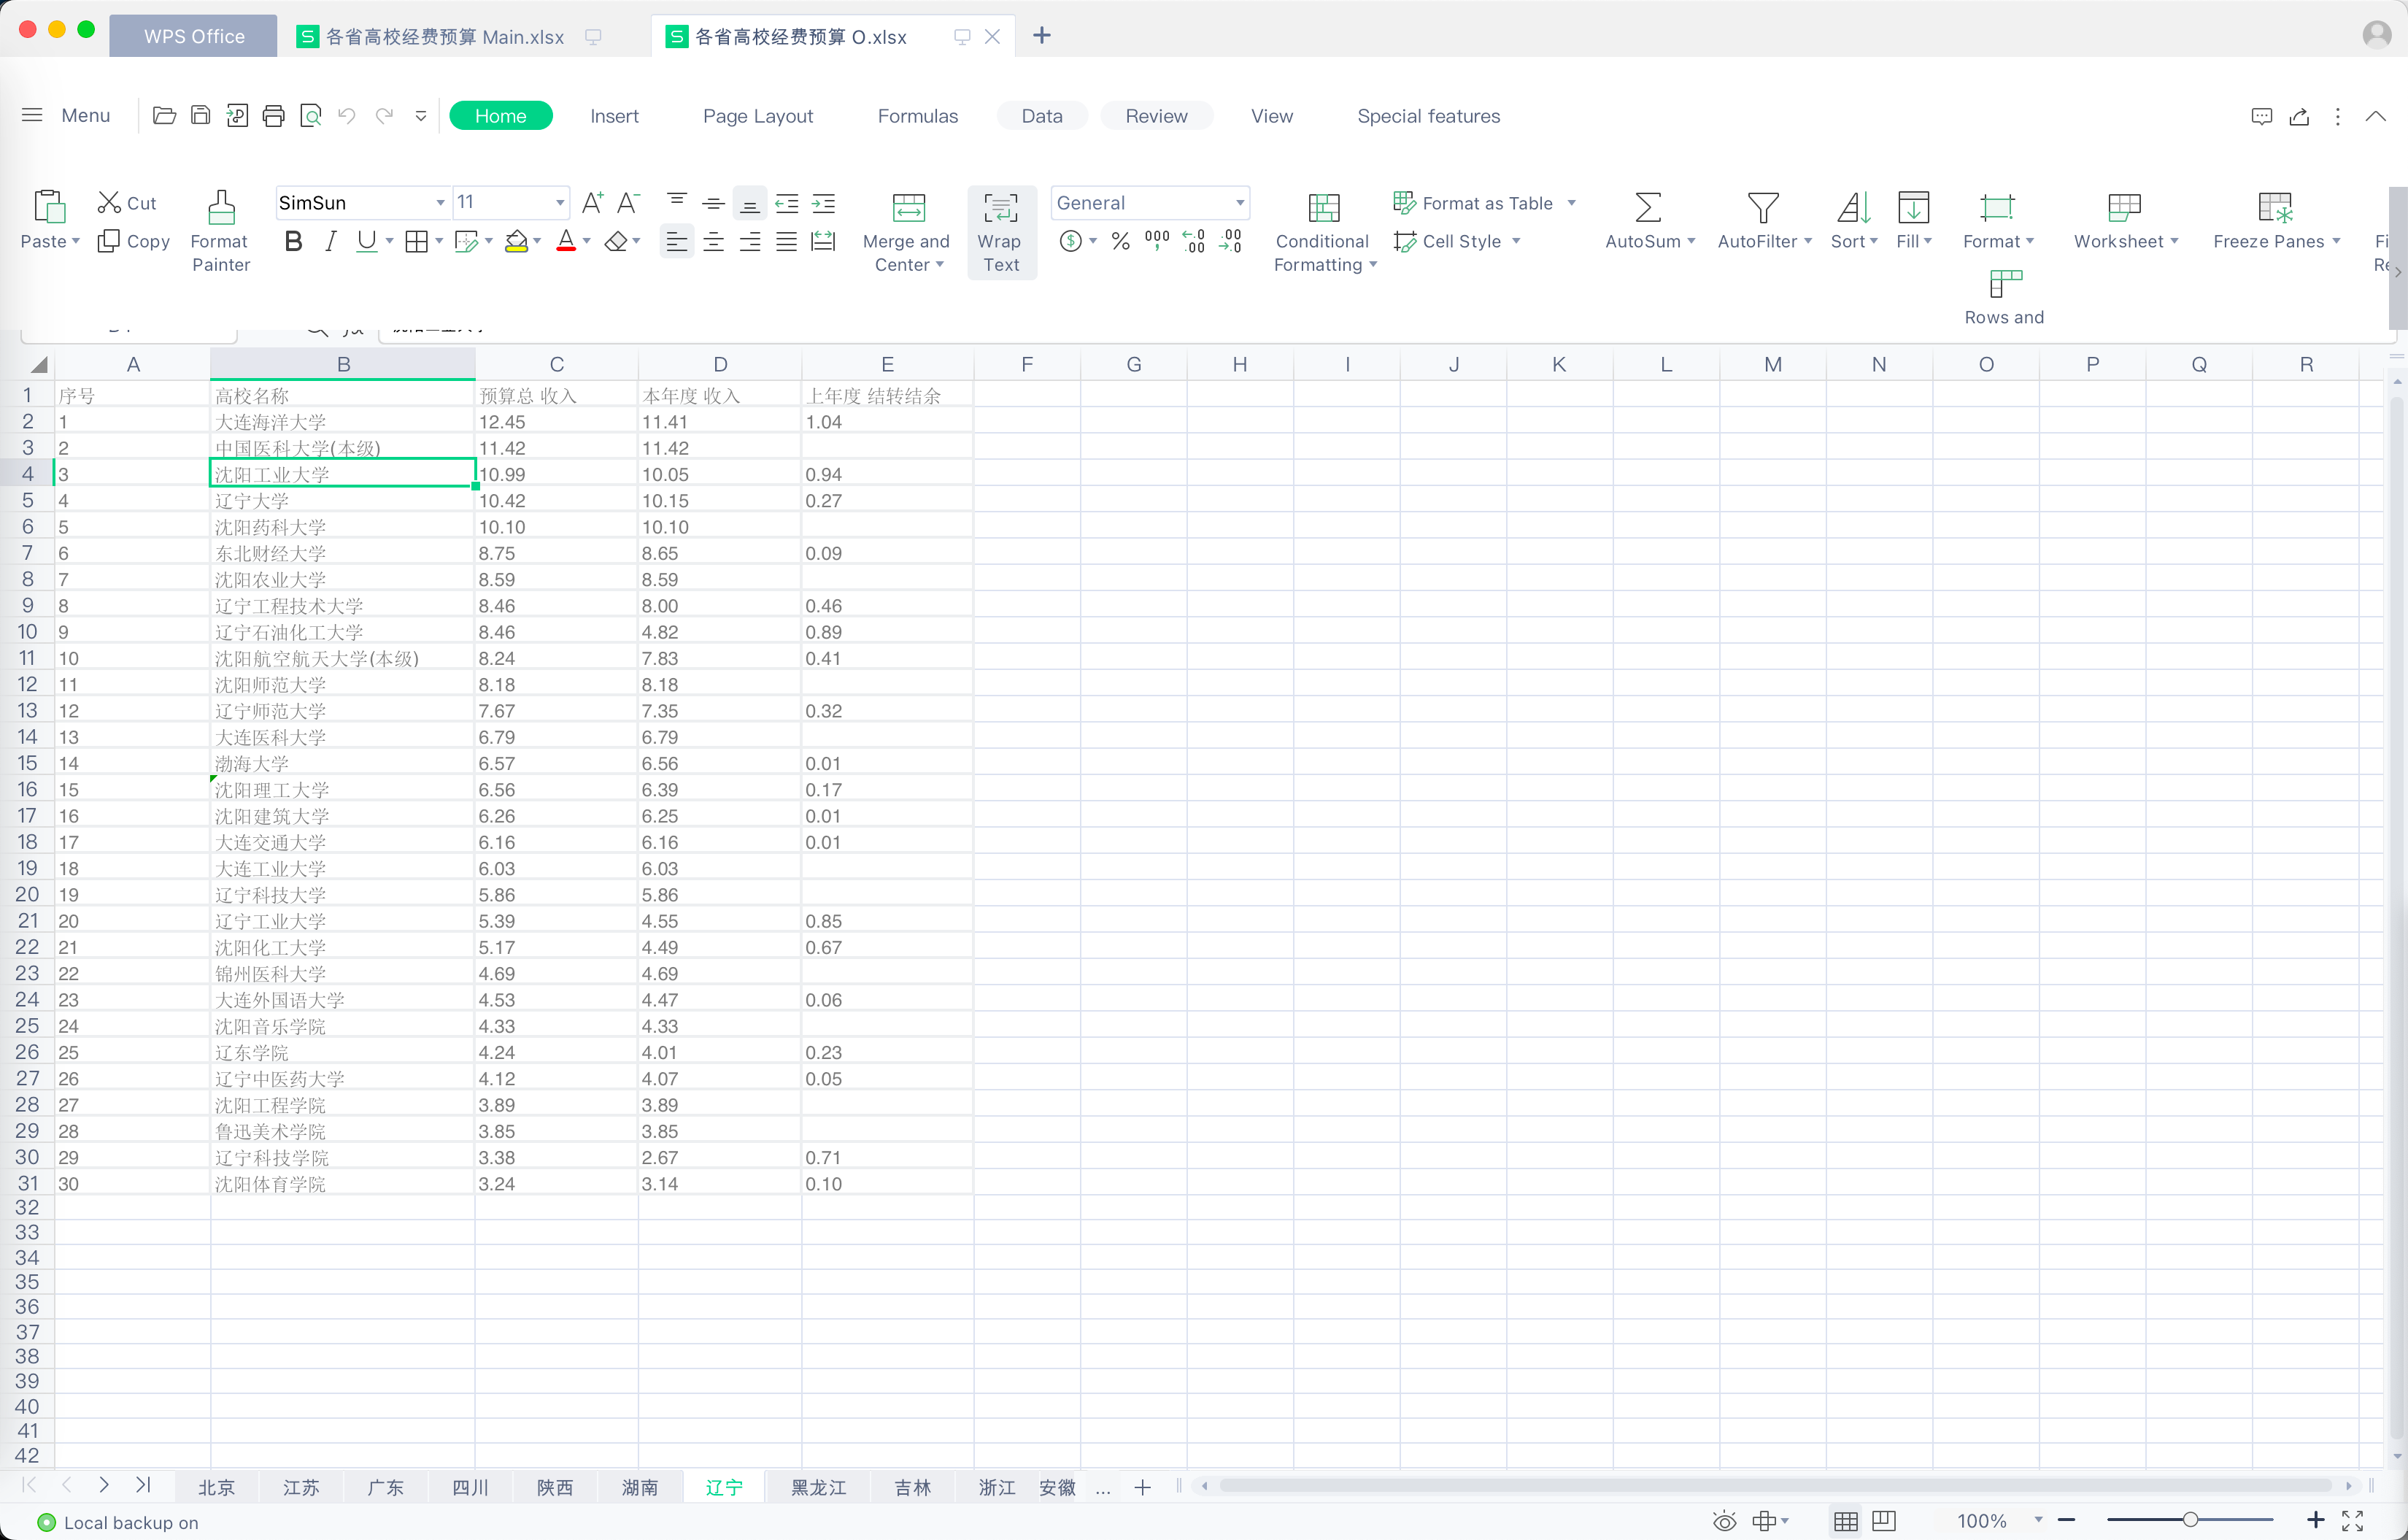Toggle center text horizontally
Image resolution: width=2408 pixels, height=1540 pixels.
point(714,241)
